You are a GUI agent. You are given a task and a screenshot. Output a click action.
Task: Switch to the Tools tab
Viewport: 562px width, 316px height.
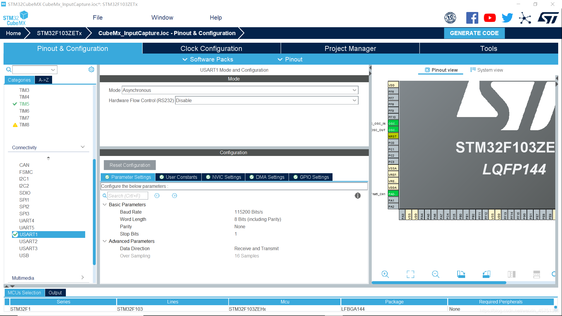[x=489, y=48]
